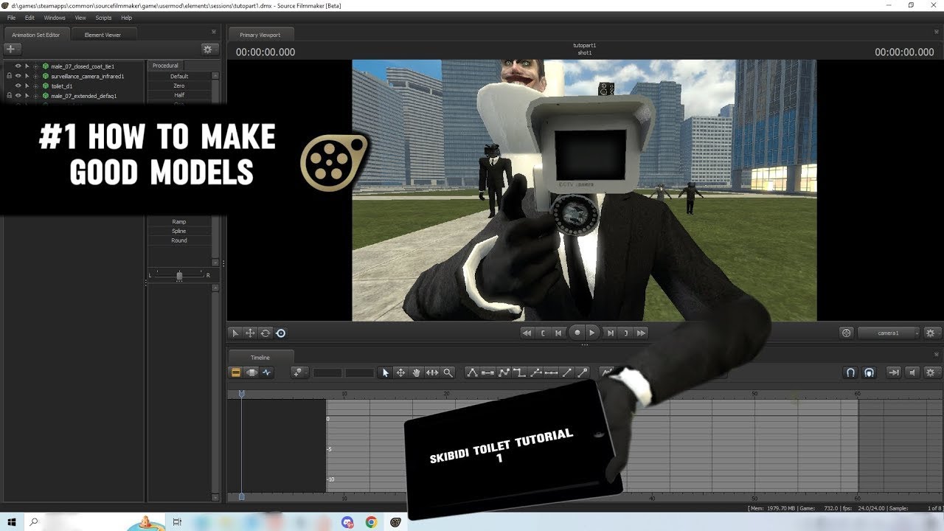Expand the male_07_extended_defaq1 node
This screenshot has width=944, height=531.
(35, 96)
